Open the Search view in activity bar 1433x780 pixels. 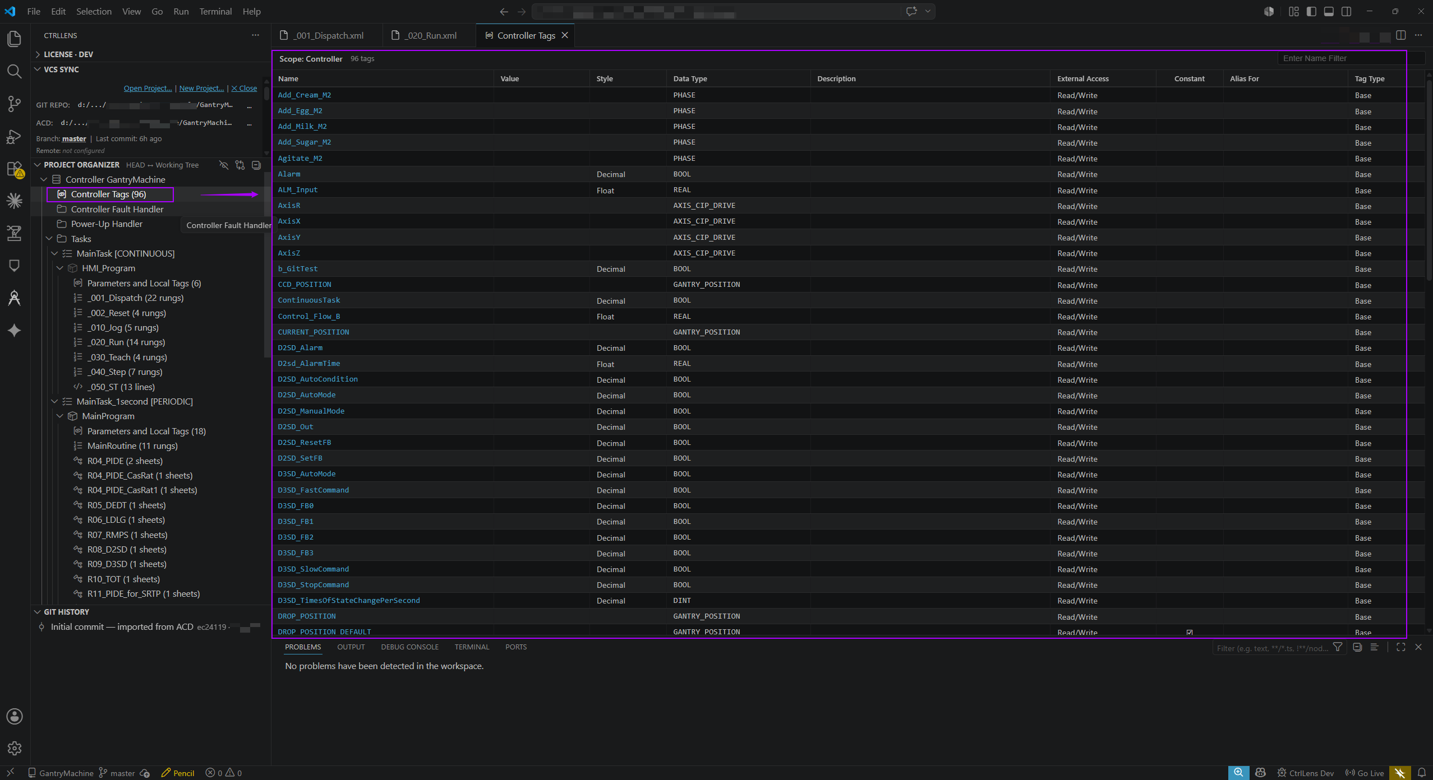point(15,72)
